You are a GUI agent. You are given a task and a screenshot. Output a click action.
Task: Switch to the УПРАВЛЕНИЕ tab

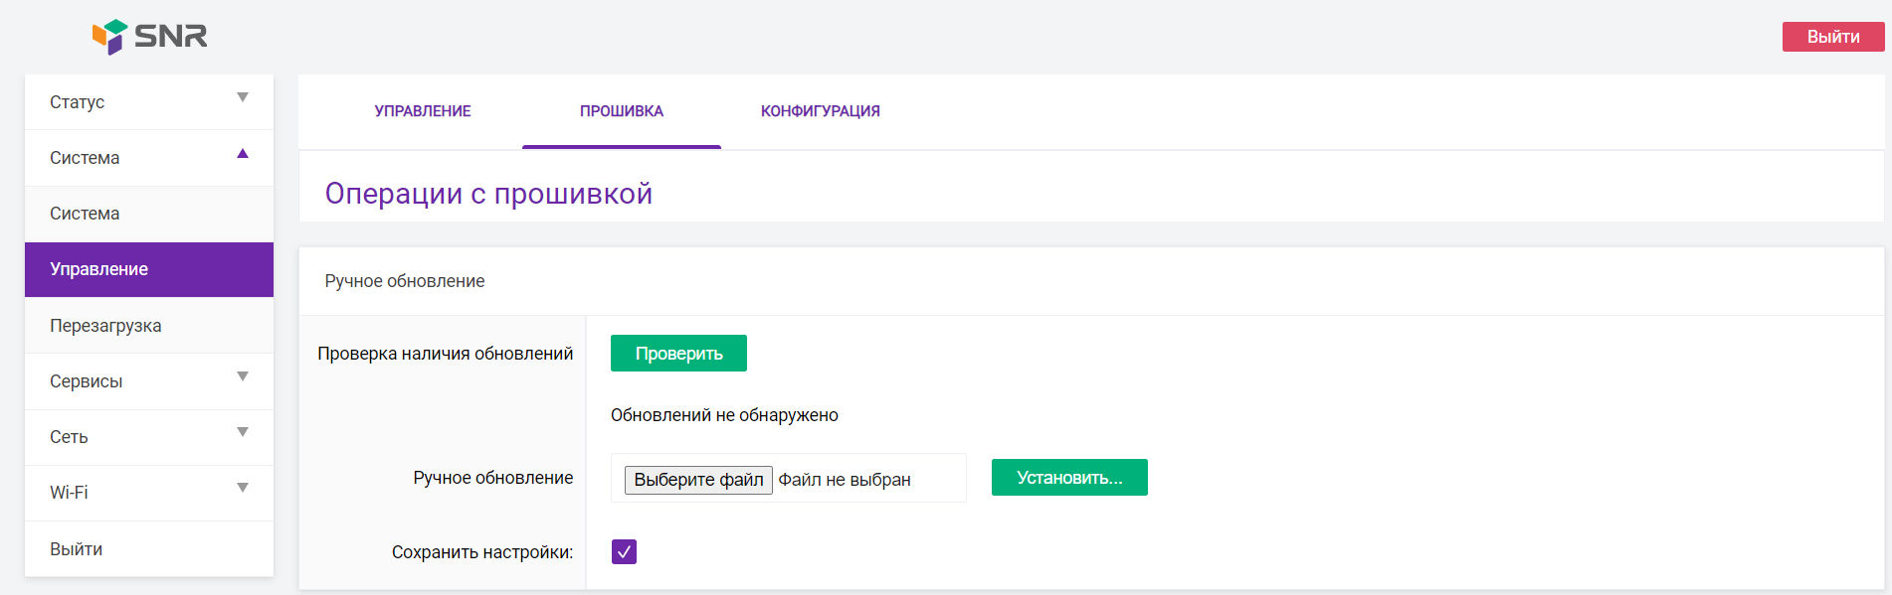coord(423,111)
